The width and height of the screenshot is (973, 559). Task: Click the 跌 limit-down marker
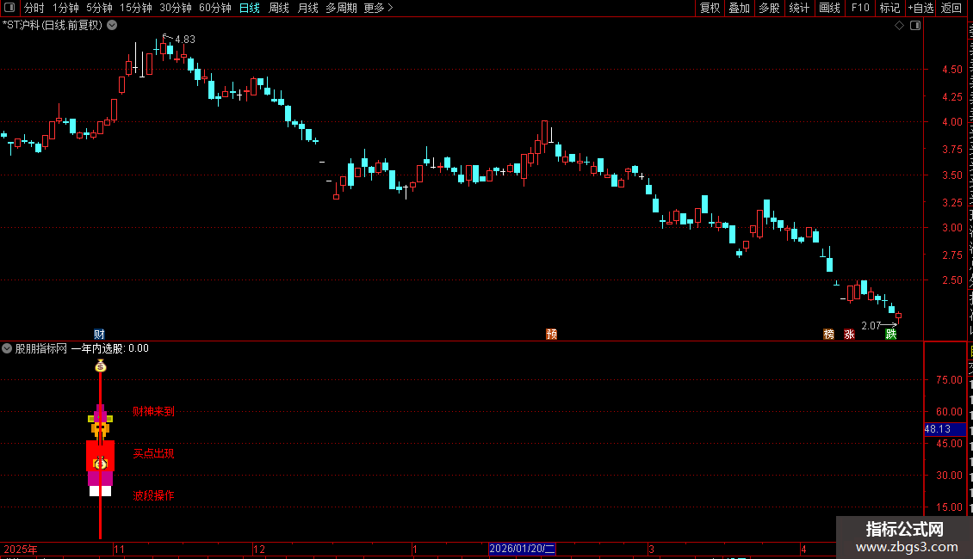coord(891,334)
